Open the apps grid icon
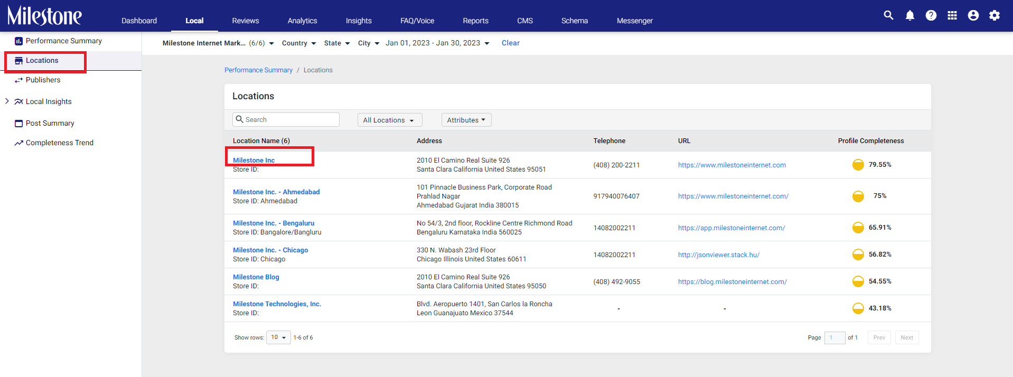The image size is (1013, 377). click(952, 15)
